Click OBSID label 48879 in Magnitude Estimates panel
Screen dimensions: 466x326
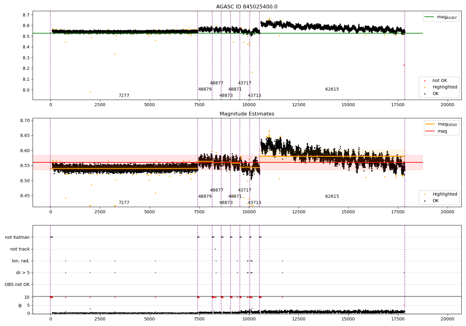pos(205,197)
